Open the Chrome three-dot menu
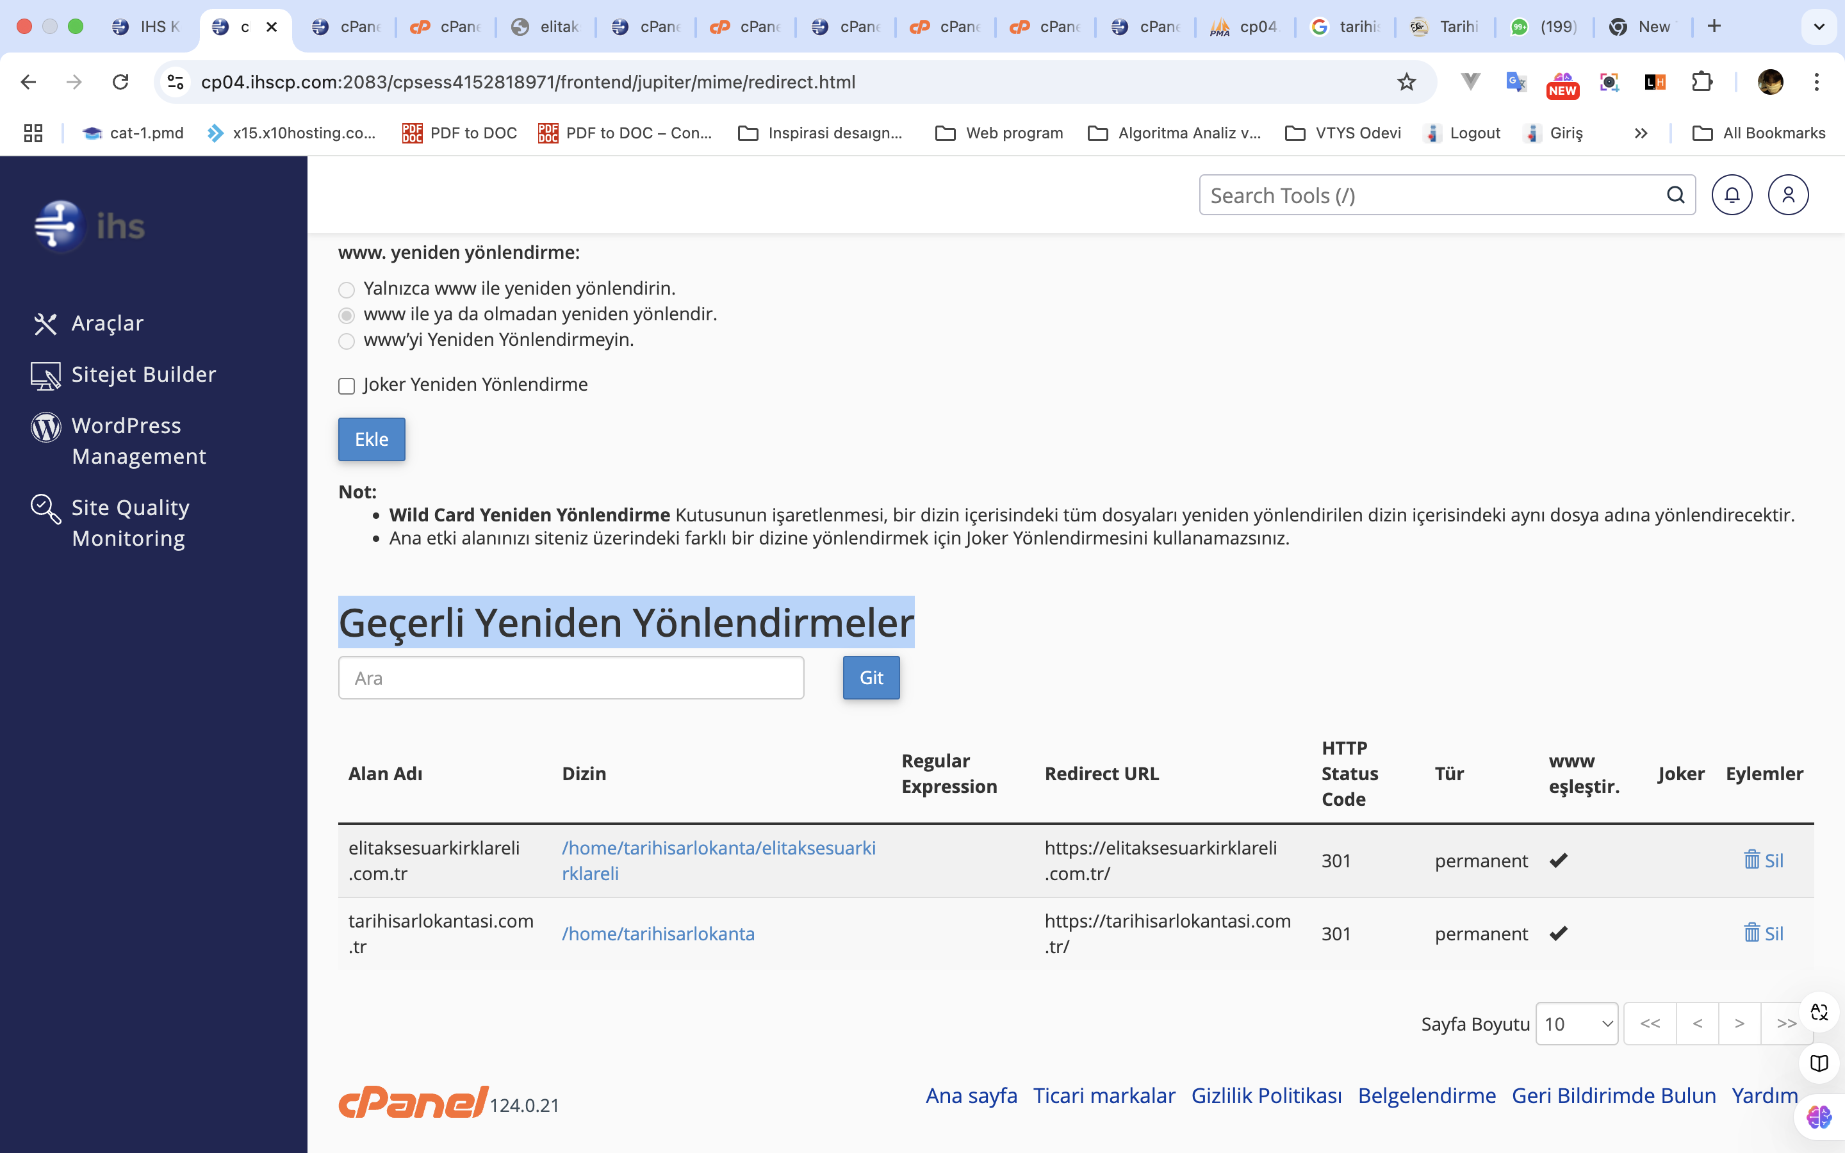This screenshot has height=1153, width=1845. point(1817,81)
